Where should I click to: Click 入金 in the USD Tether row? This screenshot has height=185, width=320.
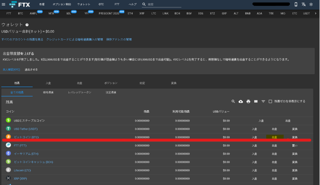click(x=254, y=129)
